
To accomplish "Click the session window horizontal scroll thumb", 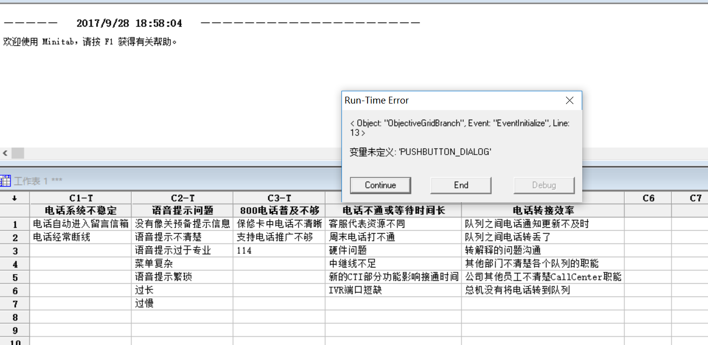I will 18,153.
